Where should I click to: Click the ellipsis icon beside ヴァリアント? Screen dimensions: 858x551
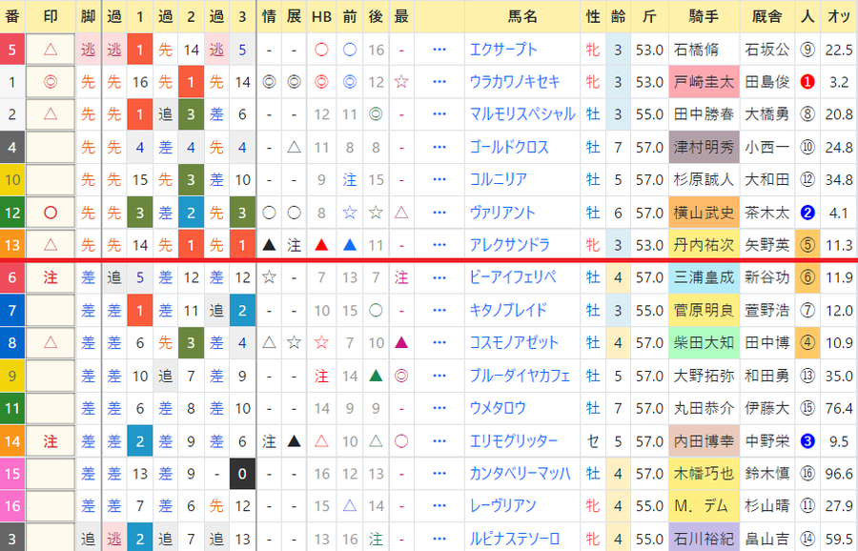(439, 213)
